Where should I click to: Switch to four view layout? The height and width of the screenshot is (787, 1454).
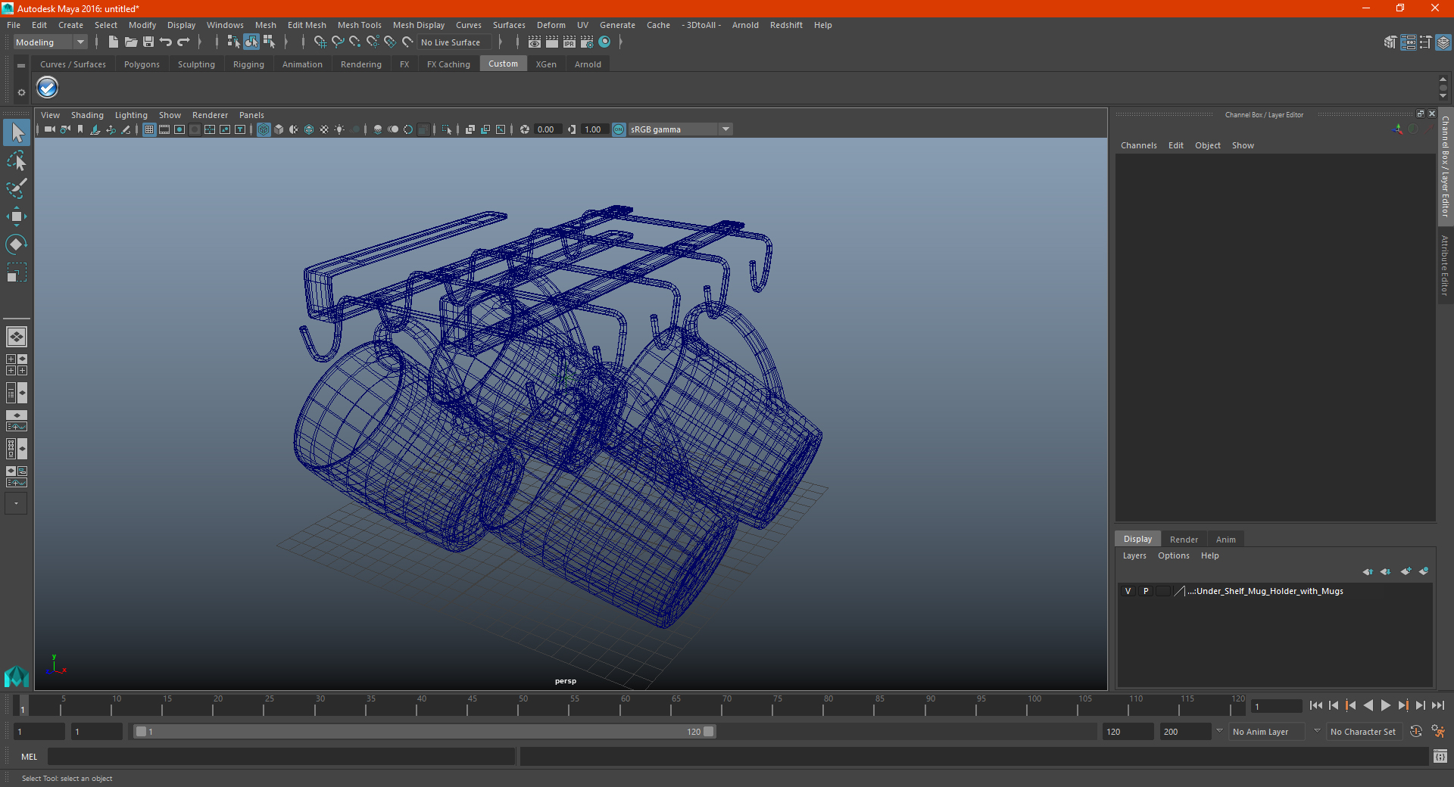(x=17, y=365)
